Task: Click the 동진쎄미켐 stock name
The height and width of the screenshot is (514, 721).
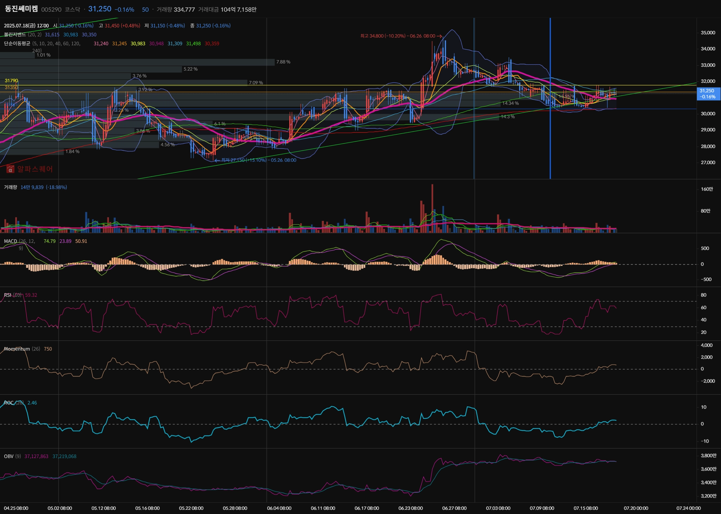Action: 21,9
